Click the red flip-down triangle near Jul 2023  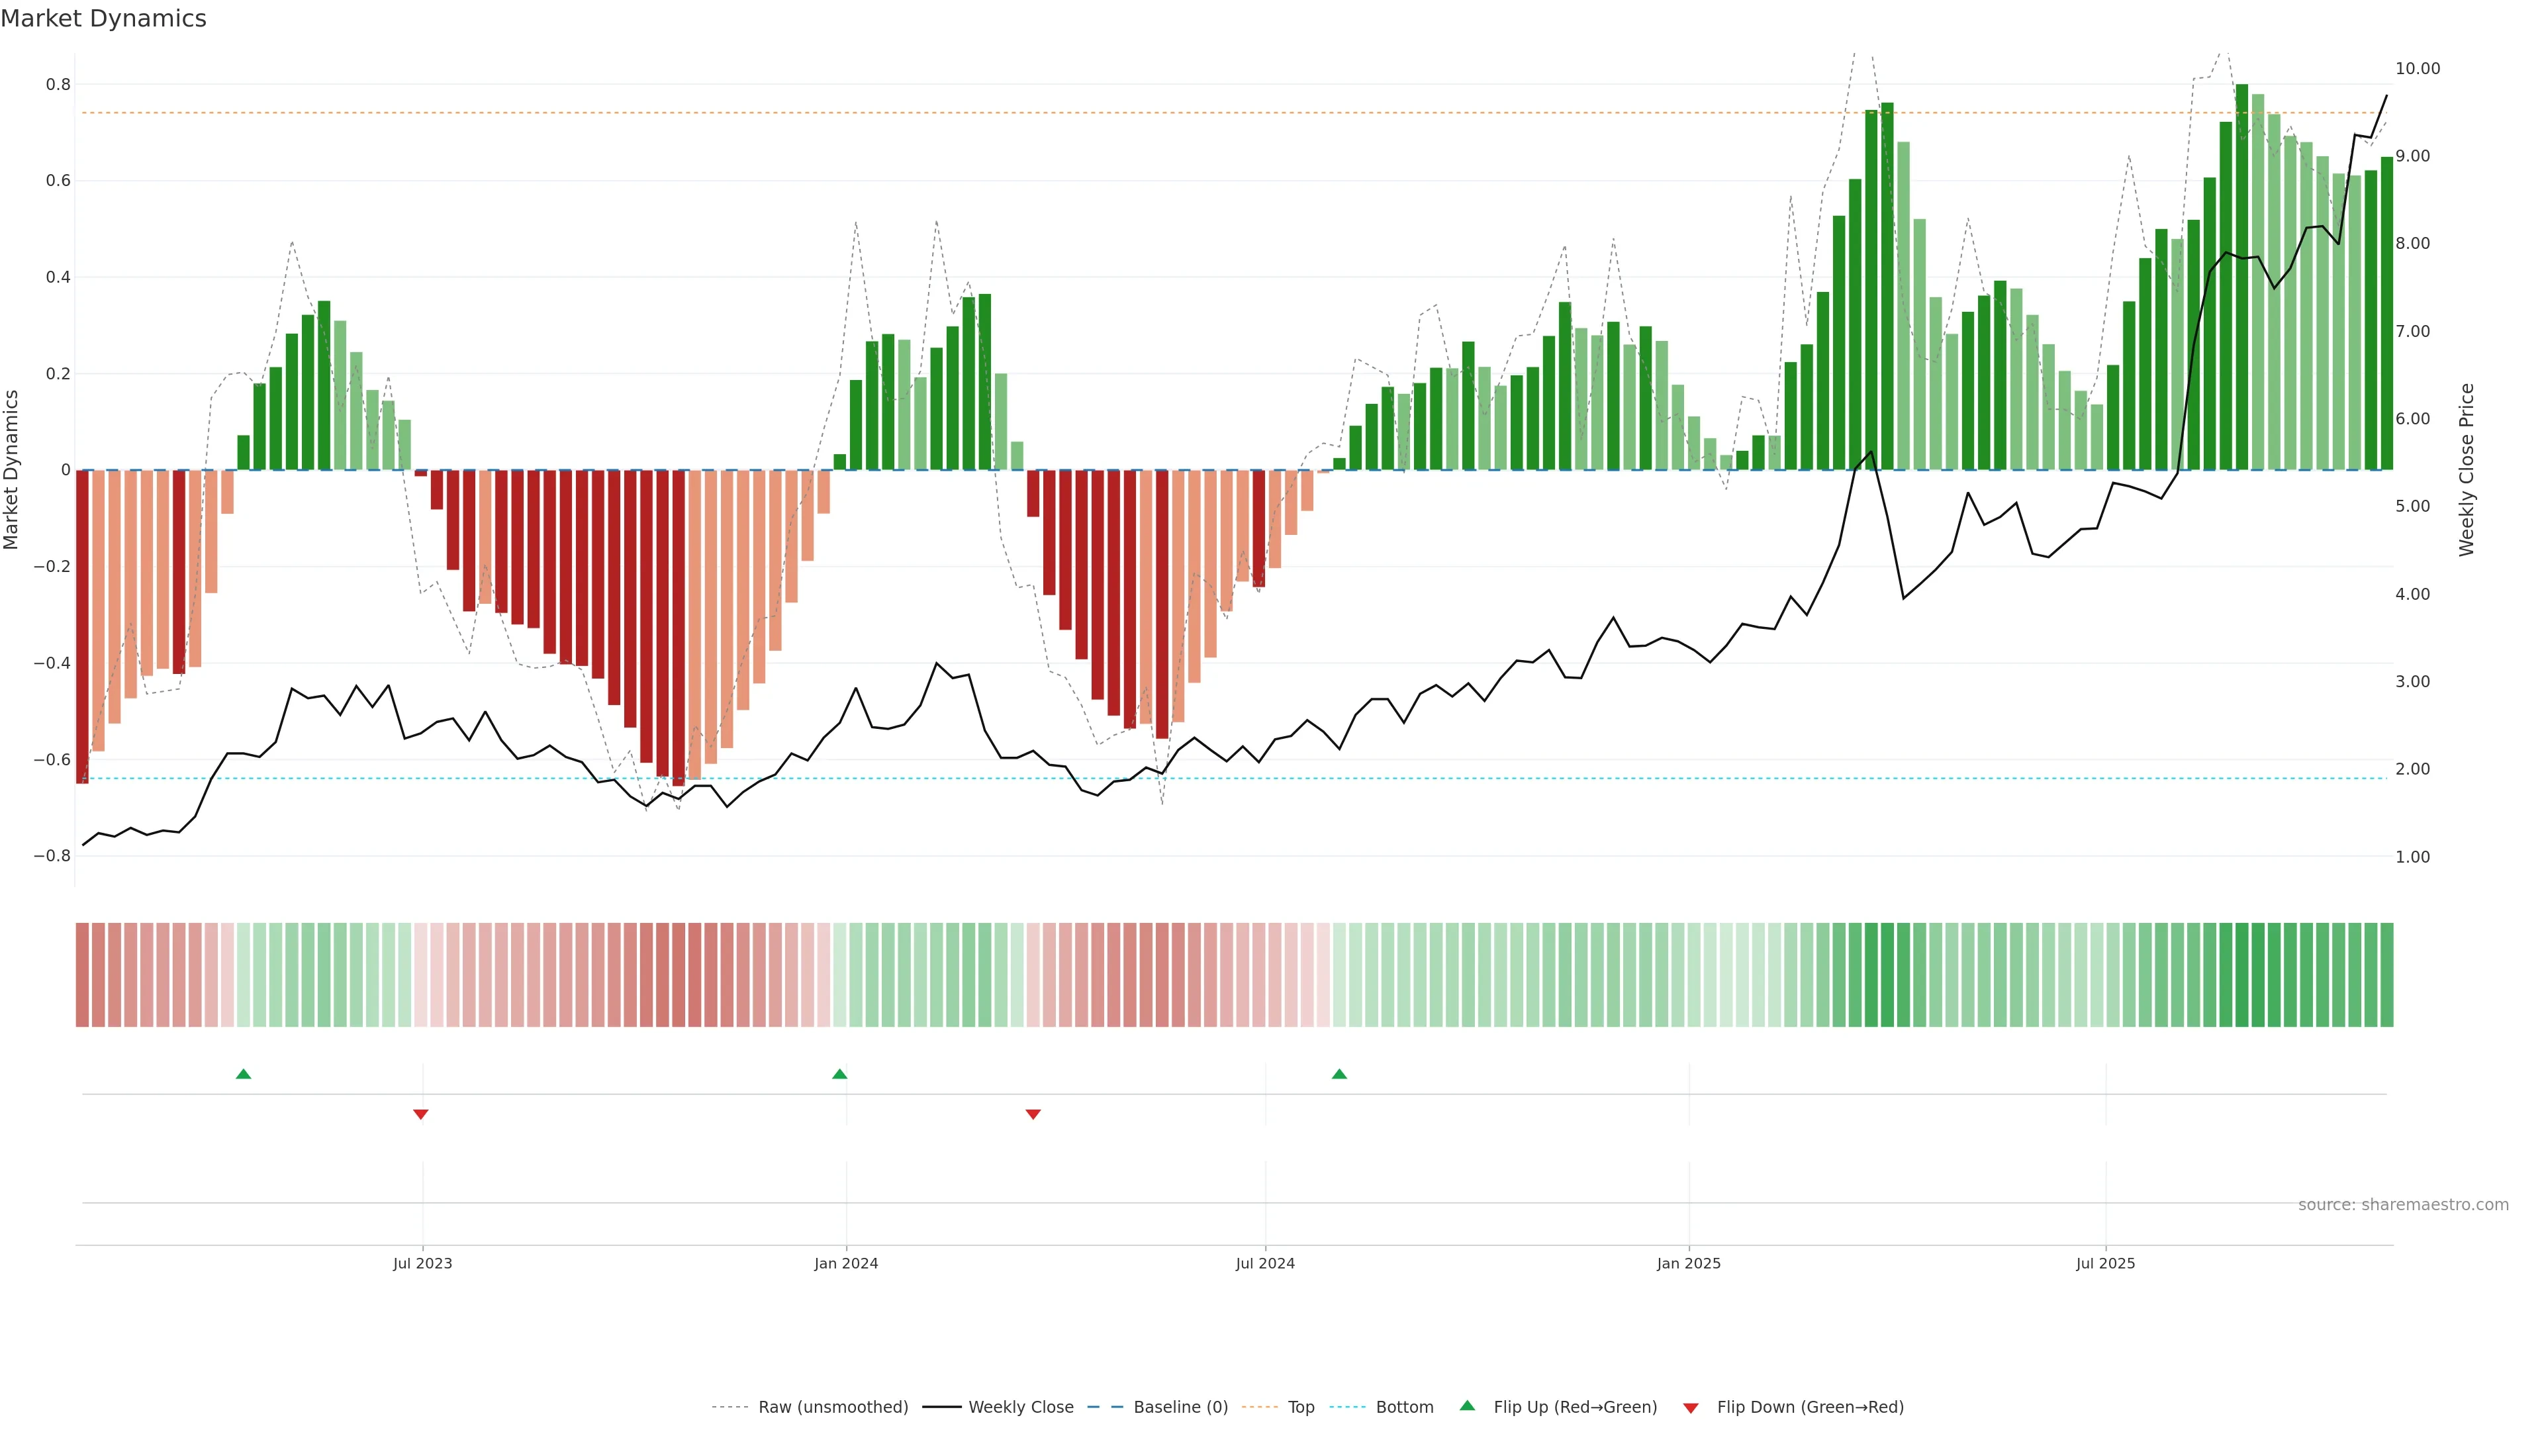click(420, 1114)
